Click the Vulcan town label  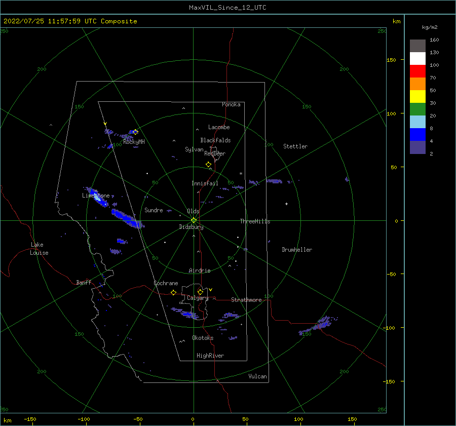(258, 376)
